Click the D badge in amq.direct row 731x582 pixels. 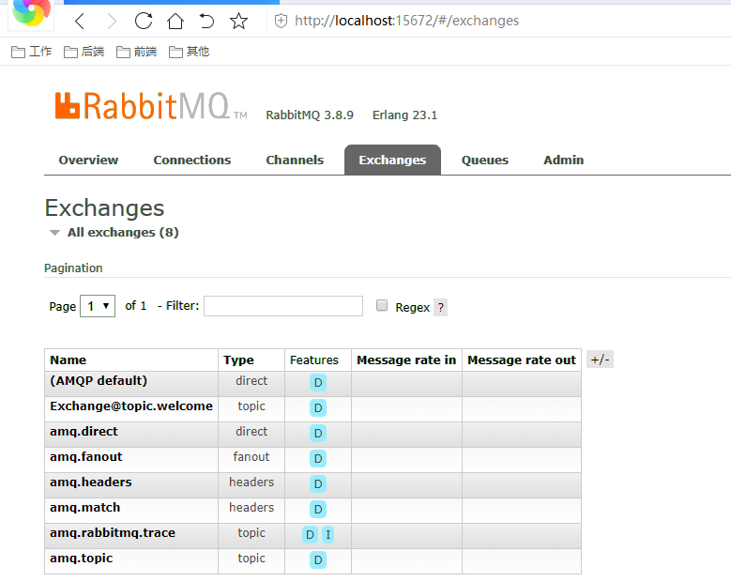click(x=318, y=434)
